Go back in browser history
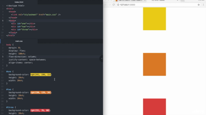This screenshot has width=206, height=115. (106, 5)
